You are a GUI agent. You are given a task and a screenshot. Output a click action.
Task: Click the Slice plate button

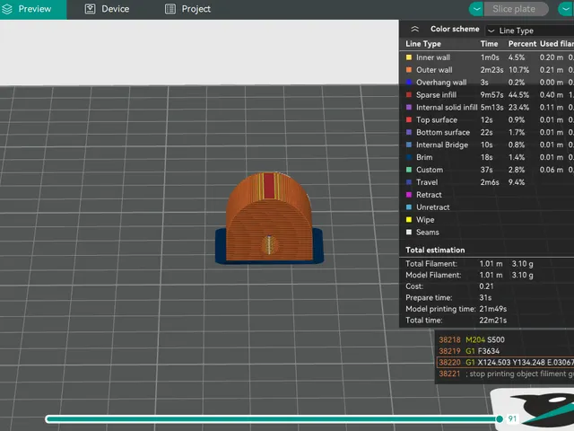pyautogui.click(x=517, y=9)
